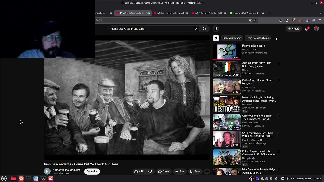Click the Create button
This screenshot has height=182, width=324.
(x=293, y=29)
